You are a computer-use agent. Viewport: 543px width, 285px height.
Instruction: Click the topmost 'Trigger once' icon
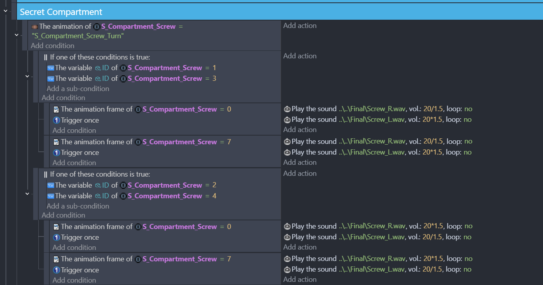[57, 120]
